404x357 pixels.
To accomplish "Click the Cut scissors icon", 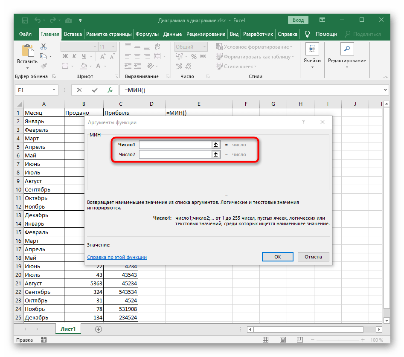I will click(43, 46).
